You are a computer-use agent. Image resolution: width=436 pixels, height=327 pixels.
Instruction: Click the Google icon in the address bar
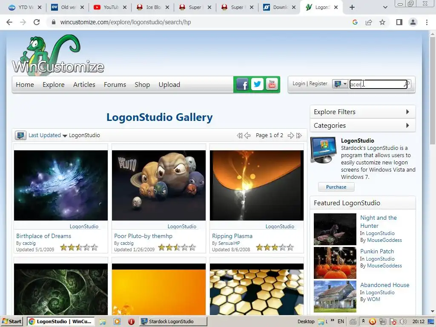[x=355, y=22]
